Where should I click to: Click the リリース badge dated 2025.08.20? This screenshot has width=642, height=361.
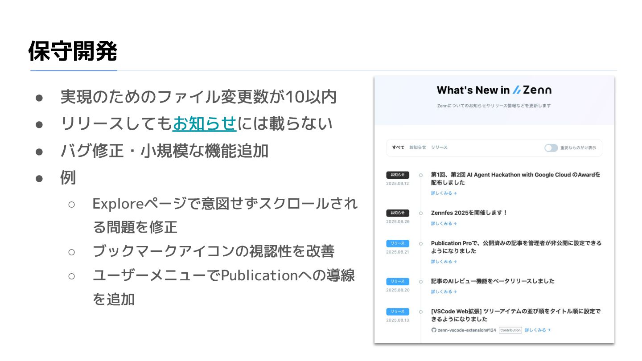pos(398,282)
